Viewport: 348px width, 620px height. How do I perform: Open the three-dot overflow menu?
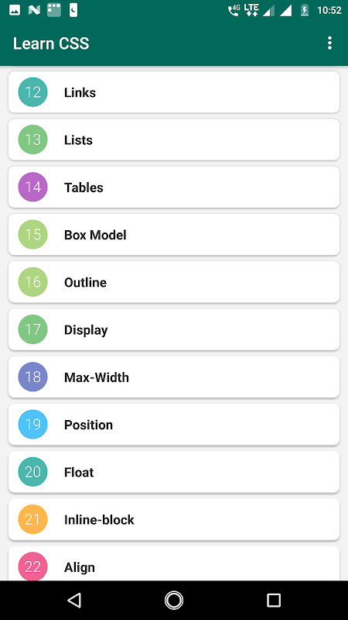pos(329,43)
